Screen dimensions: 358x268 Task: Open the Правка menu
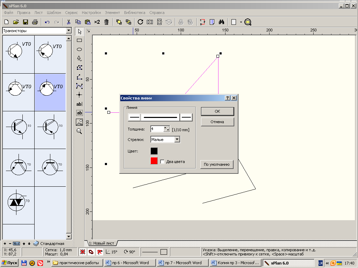point(23,13)
